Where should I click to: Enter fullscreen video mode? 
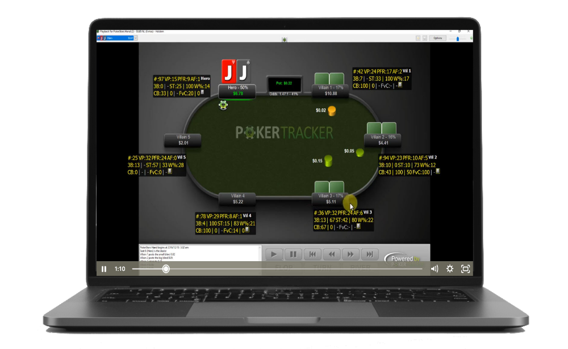465,269
